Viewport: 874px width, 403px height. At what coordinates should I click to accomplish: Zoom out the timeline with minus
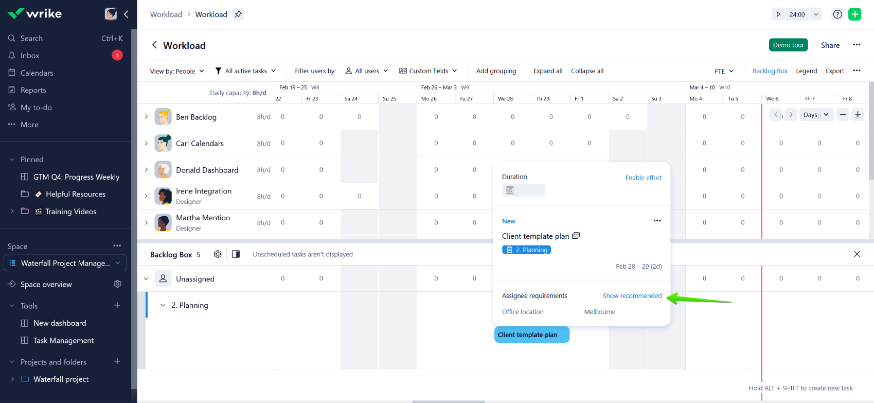pyautogui.click(x=843, y=115)
